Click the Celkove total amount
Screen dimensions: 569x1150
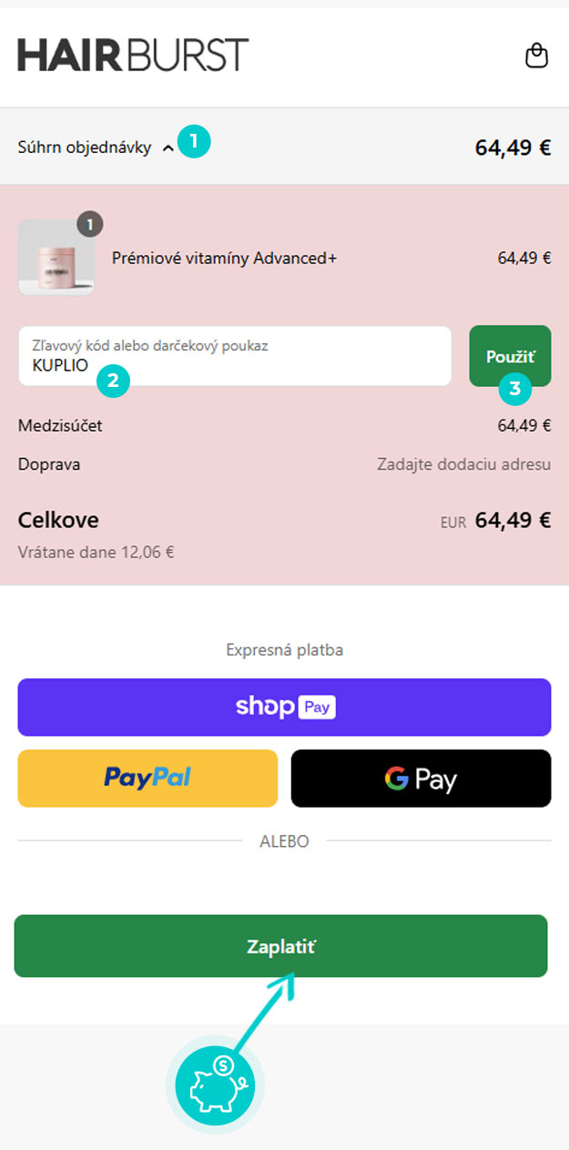pos(513,520)
